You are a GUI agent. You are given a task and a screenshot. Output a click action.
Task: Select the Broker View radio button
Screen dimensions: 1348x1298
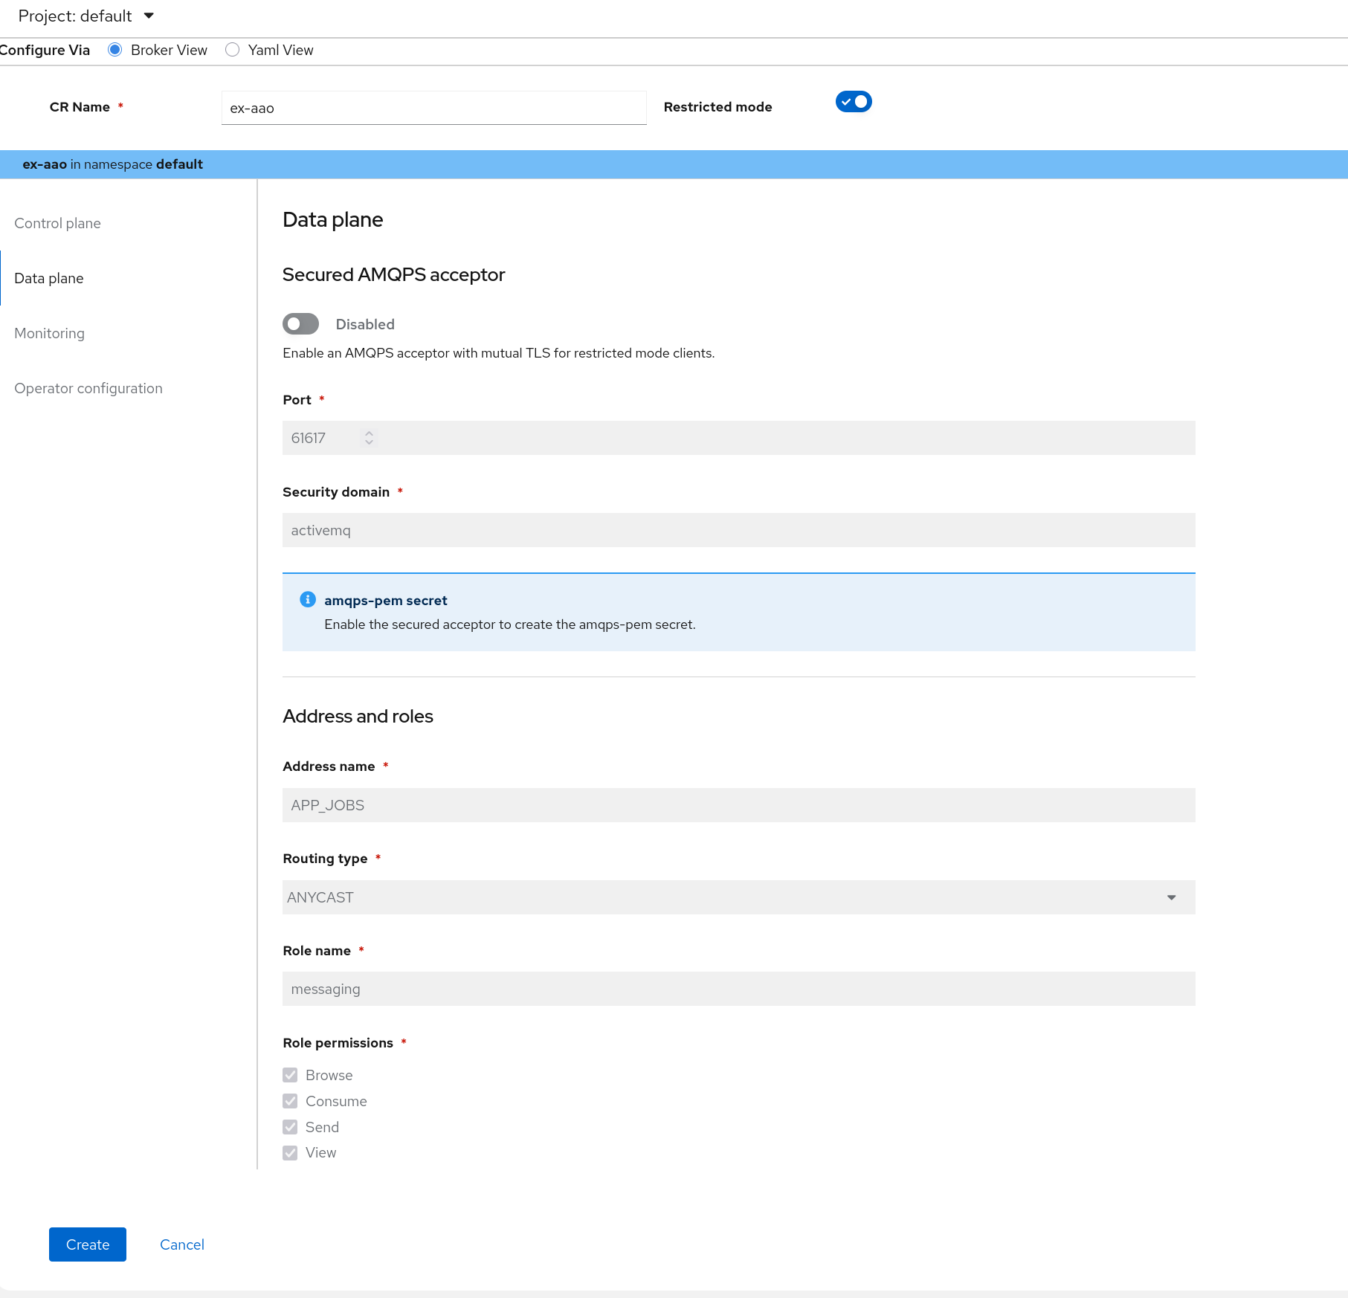click(115, 50)
